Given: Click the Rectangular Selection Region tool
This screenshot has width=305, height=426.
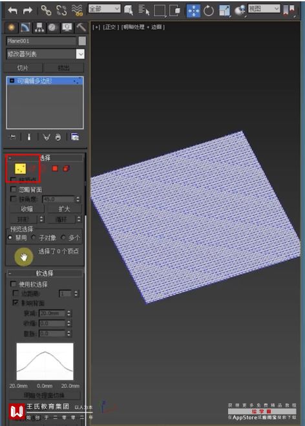Looking at the screenshot, I should [x=160, y=10].
